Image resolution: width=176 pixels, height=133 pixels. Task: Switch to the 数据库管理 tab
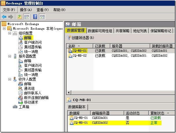76,31
